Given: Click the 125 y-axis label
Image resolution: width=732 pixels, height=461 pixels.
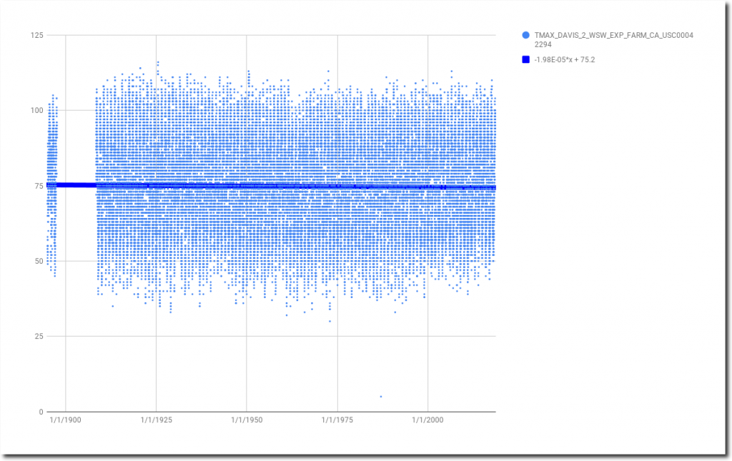Looking at the screenshot, I should (36, 35).
